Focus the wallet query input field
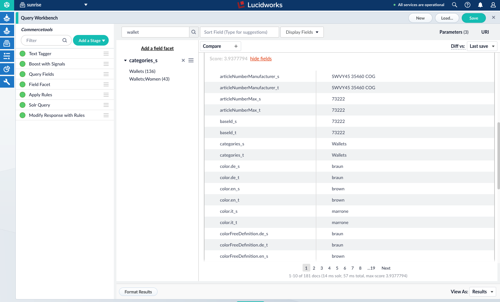 coord(155,32)
